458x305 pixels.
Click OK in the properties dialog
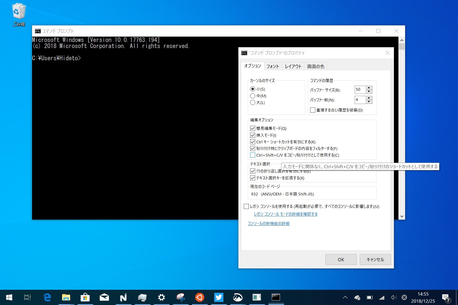[x=341, y=260]
